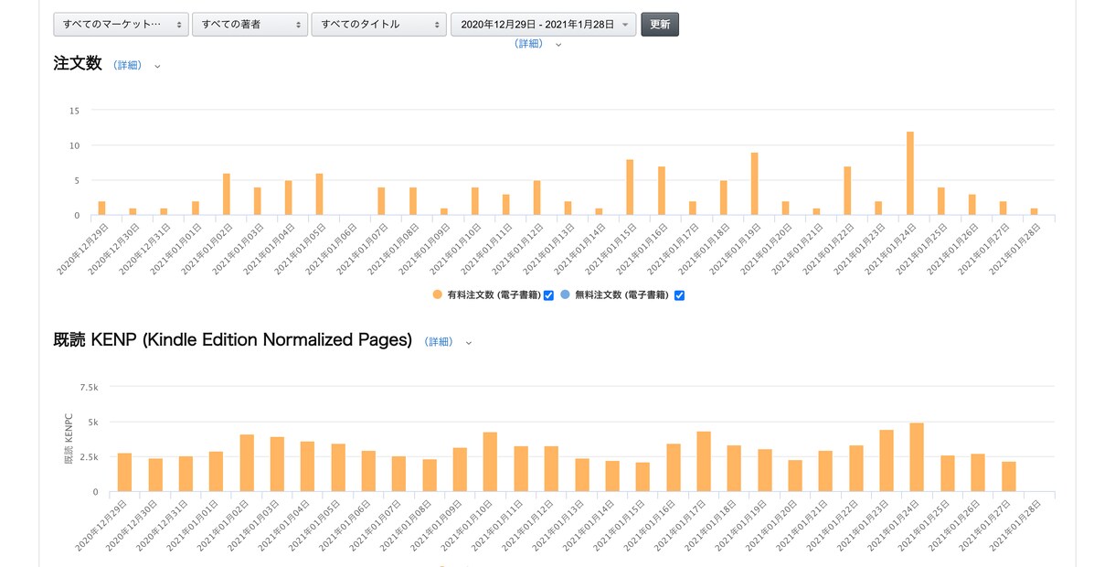Expand the chevron next to 既読 KENP details
1115x567 pixels.
(469, 343)
